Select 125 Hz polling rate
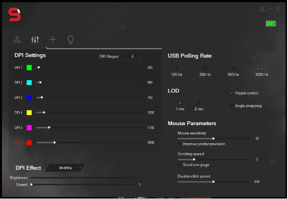 click(176, 69)
